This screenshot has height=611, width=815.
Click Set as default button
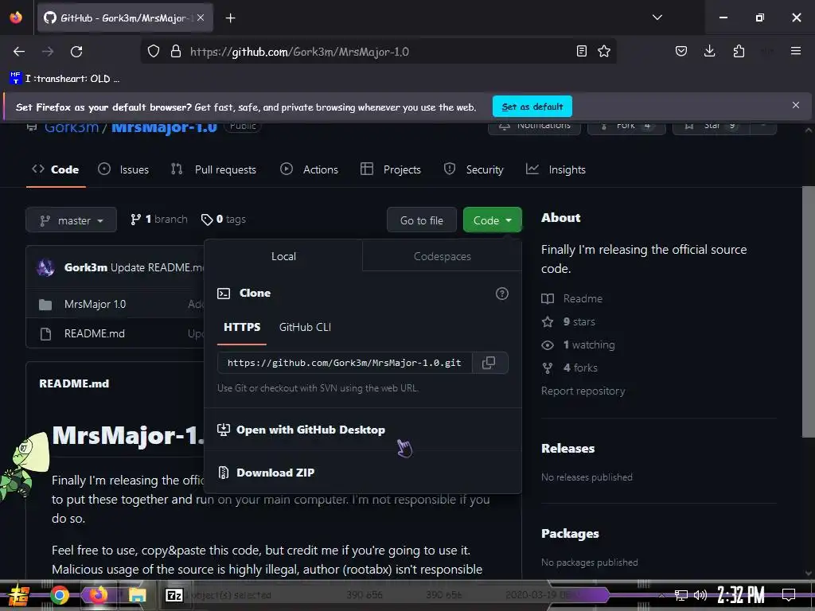click(x=532, y=107)
